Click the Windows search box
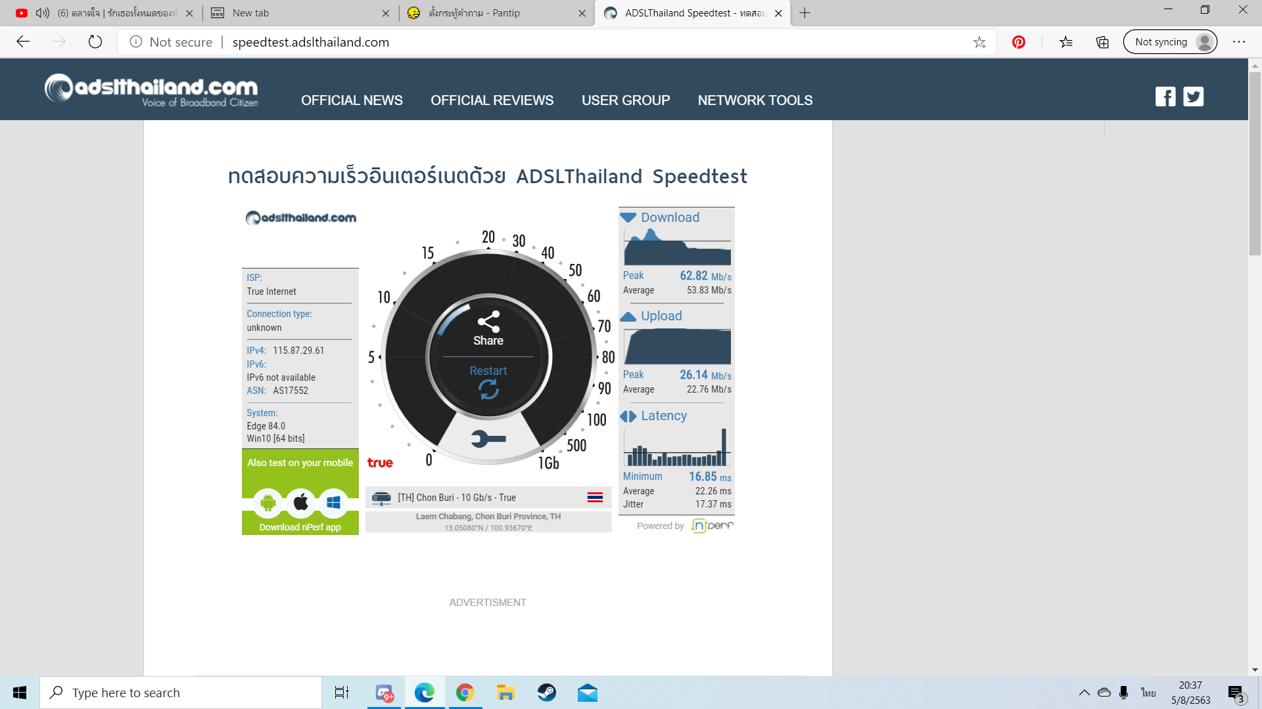 (x=181, y=693)
